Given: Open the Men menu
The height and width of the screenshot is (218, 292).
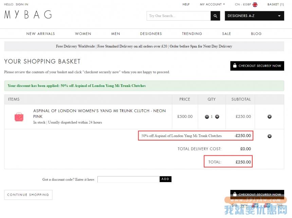Looking at the screenshot, I should click(x=116, y=34).
